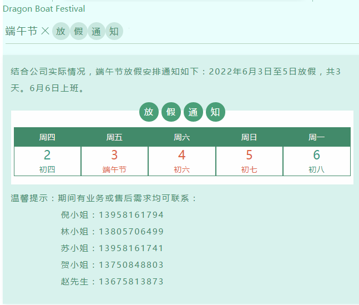Image resolution: width=359 pixels, height=305 pixels.
Task: Click the "Dragon Boat Festival" title text
Action: click(44, 9)
